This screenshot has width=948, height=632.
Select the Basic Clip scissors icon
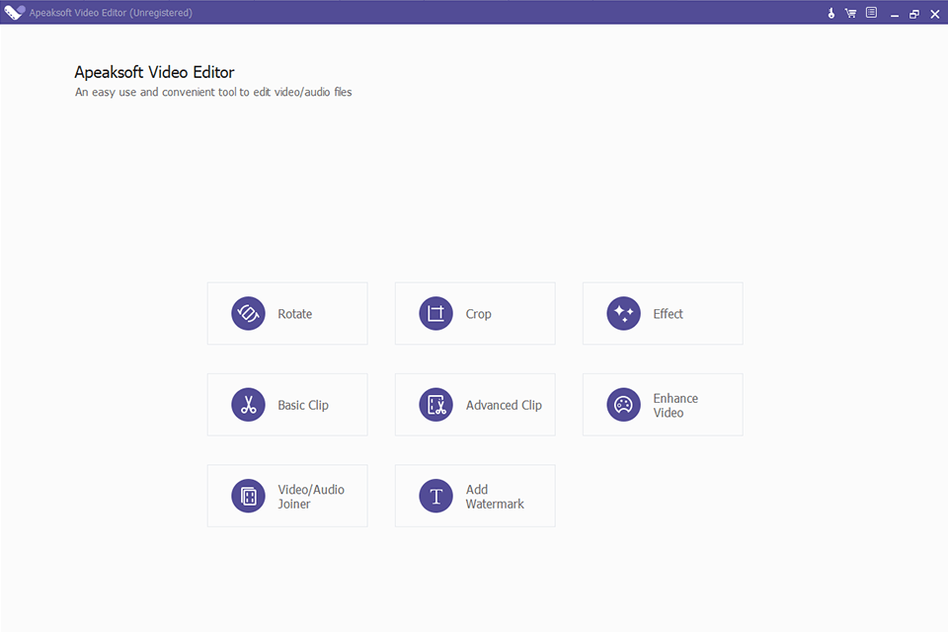[248, 405]
